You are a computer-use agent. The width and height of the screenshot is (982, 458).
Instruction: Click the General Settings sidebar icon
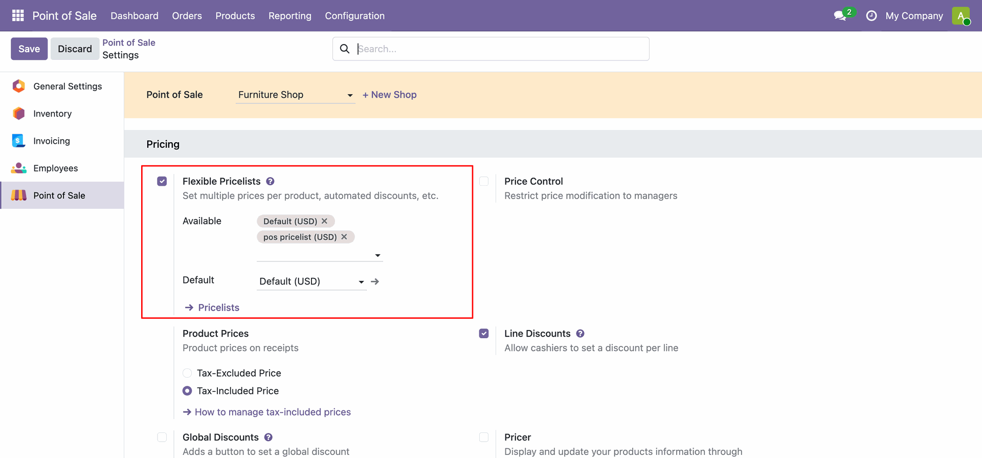(19, 86)
